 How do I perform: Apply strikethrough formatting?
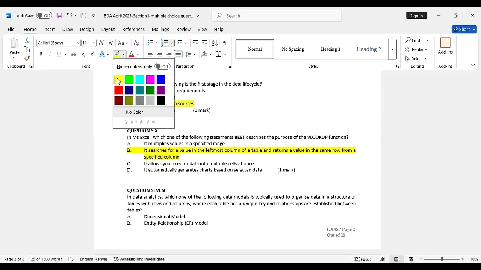[x=74, y=54]
